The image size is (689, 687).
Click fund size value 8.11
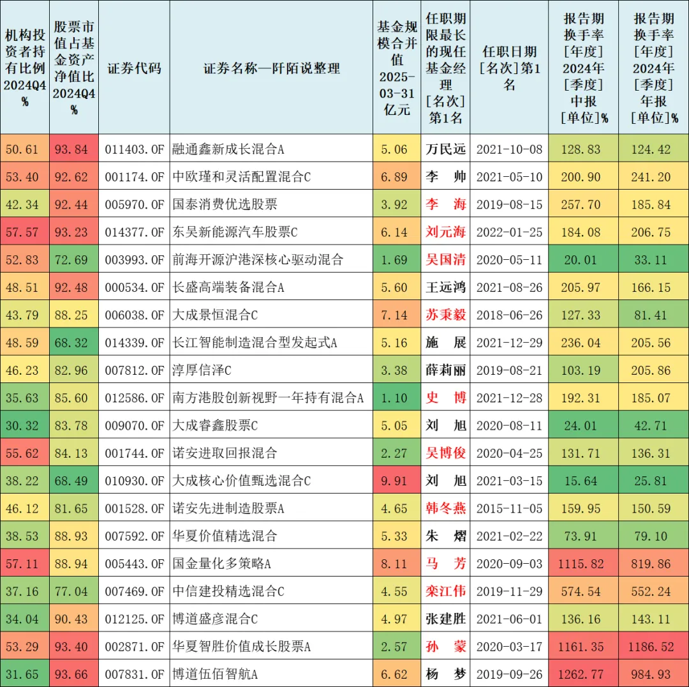(x=394, y=564)
